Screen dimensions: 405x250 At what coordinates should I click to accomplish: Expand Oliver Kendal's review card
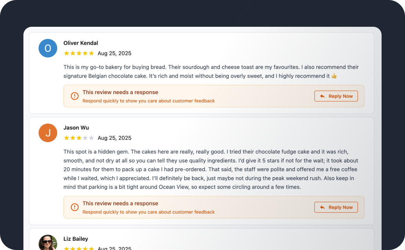pyautogui.click(x=201, y=72)
